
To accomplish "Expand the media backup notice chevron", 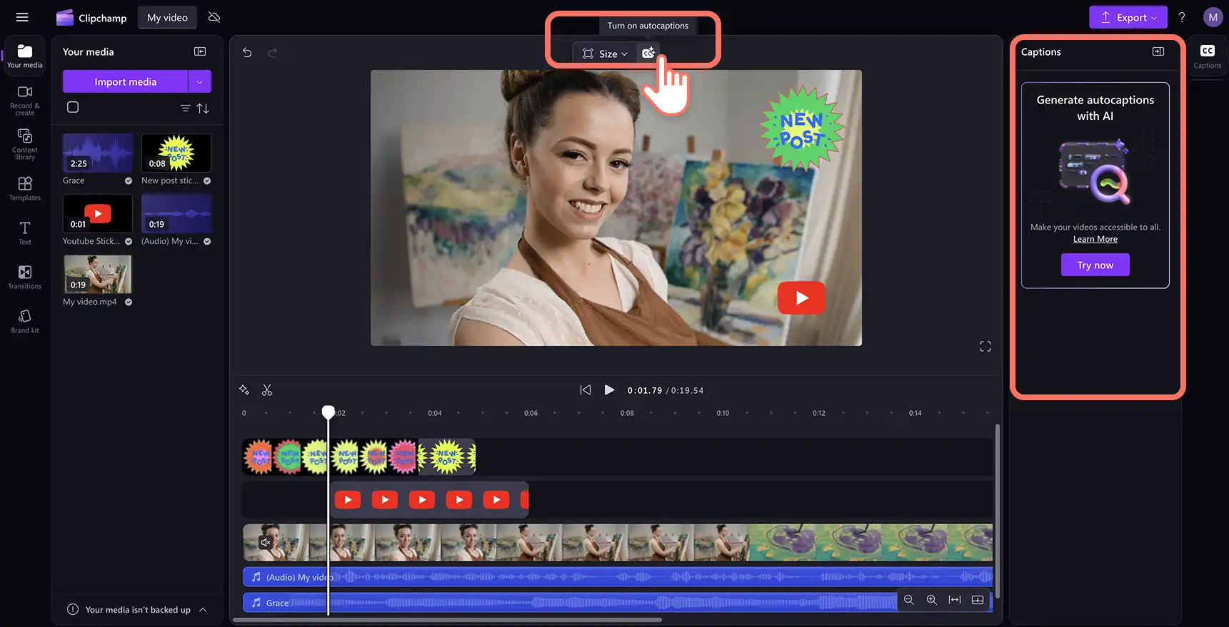I will (203, 610).
